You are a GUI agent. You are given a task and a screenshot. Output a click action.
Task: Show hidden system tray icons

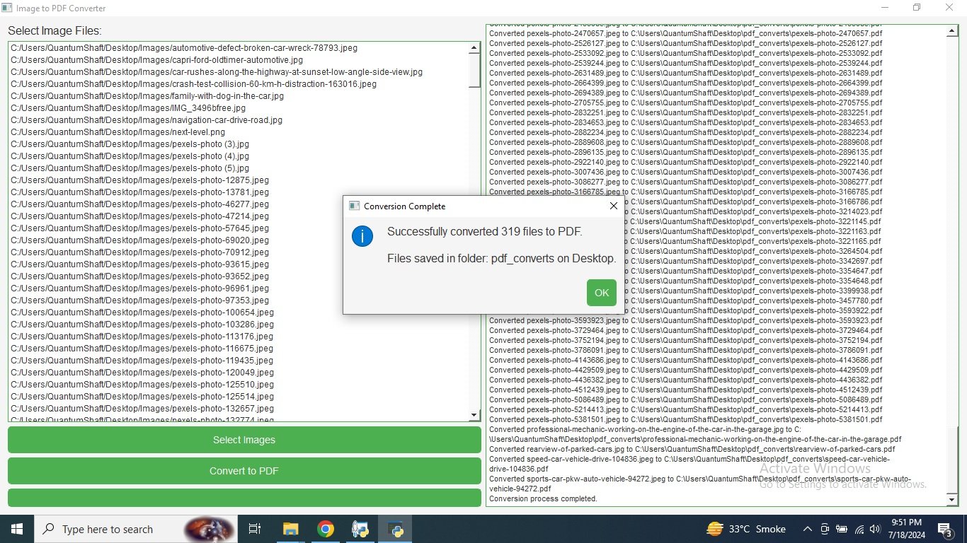807,529
